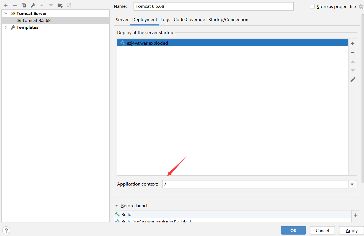Screen dimensions: 364x236
Task: Focus the Application context text field
Action: [x=255, y=184]
